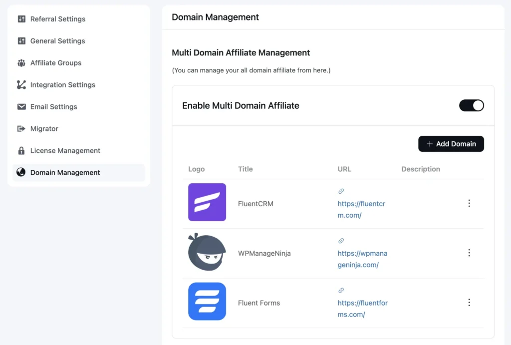
Task: Click the WPManageNinja title text
Action: pos(264,253)
